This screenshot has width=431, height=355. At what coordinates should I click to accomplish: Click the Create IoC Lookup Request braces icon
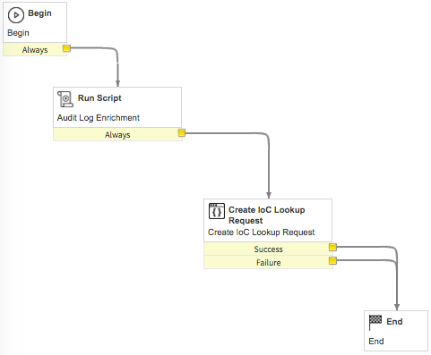point(217,211)
